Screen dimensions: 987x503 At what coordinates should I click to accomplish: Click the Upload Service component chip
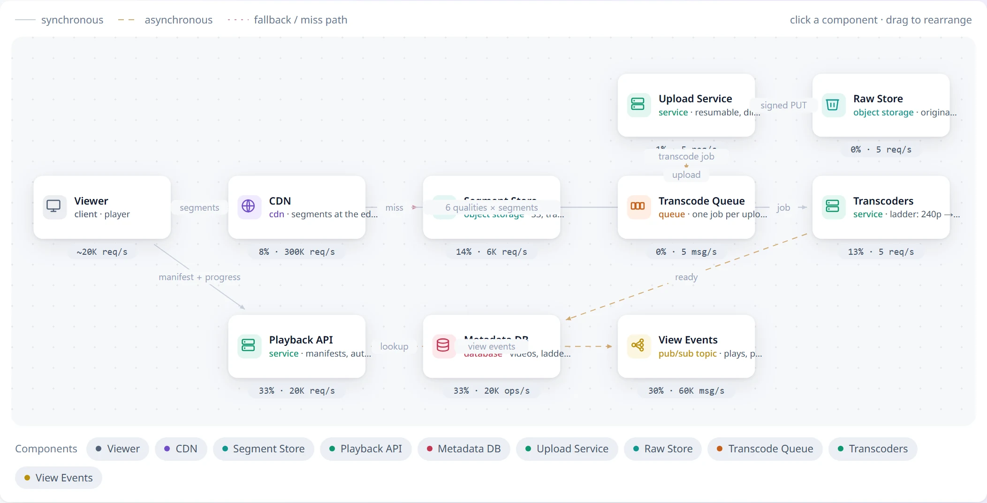pos(567,449)
